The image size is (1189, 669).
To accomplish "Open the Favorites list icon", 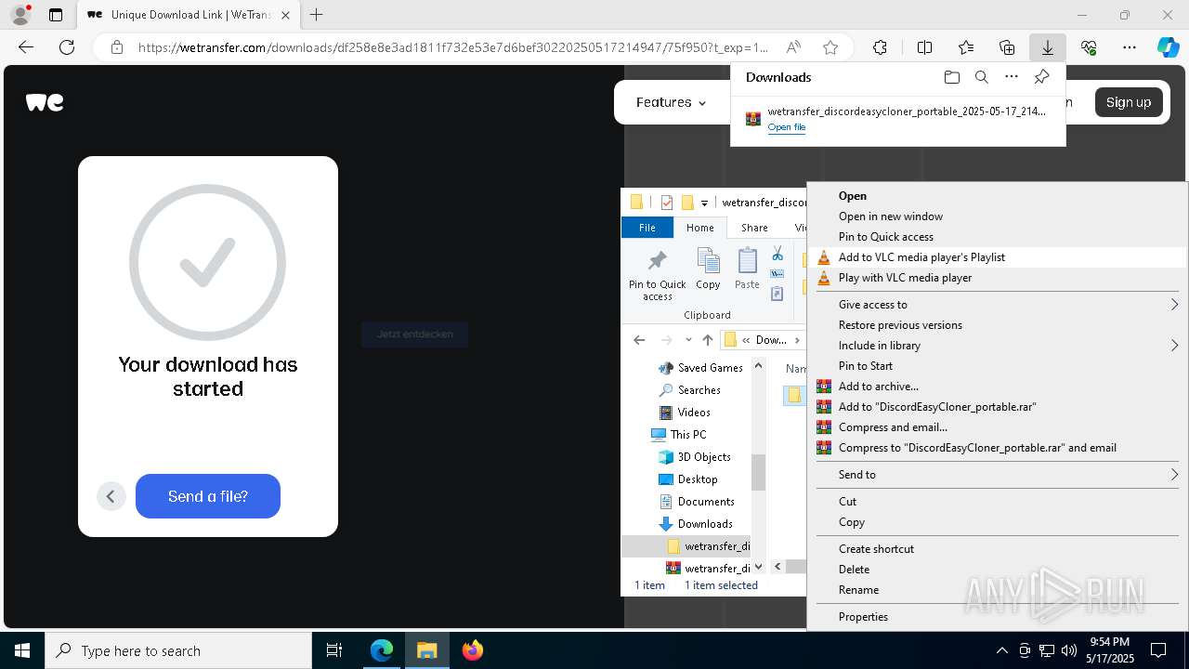I will click(x=966, y=47).
